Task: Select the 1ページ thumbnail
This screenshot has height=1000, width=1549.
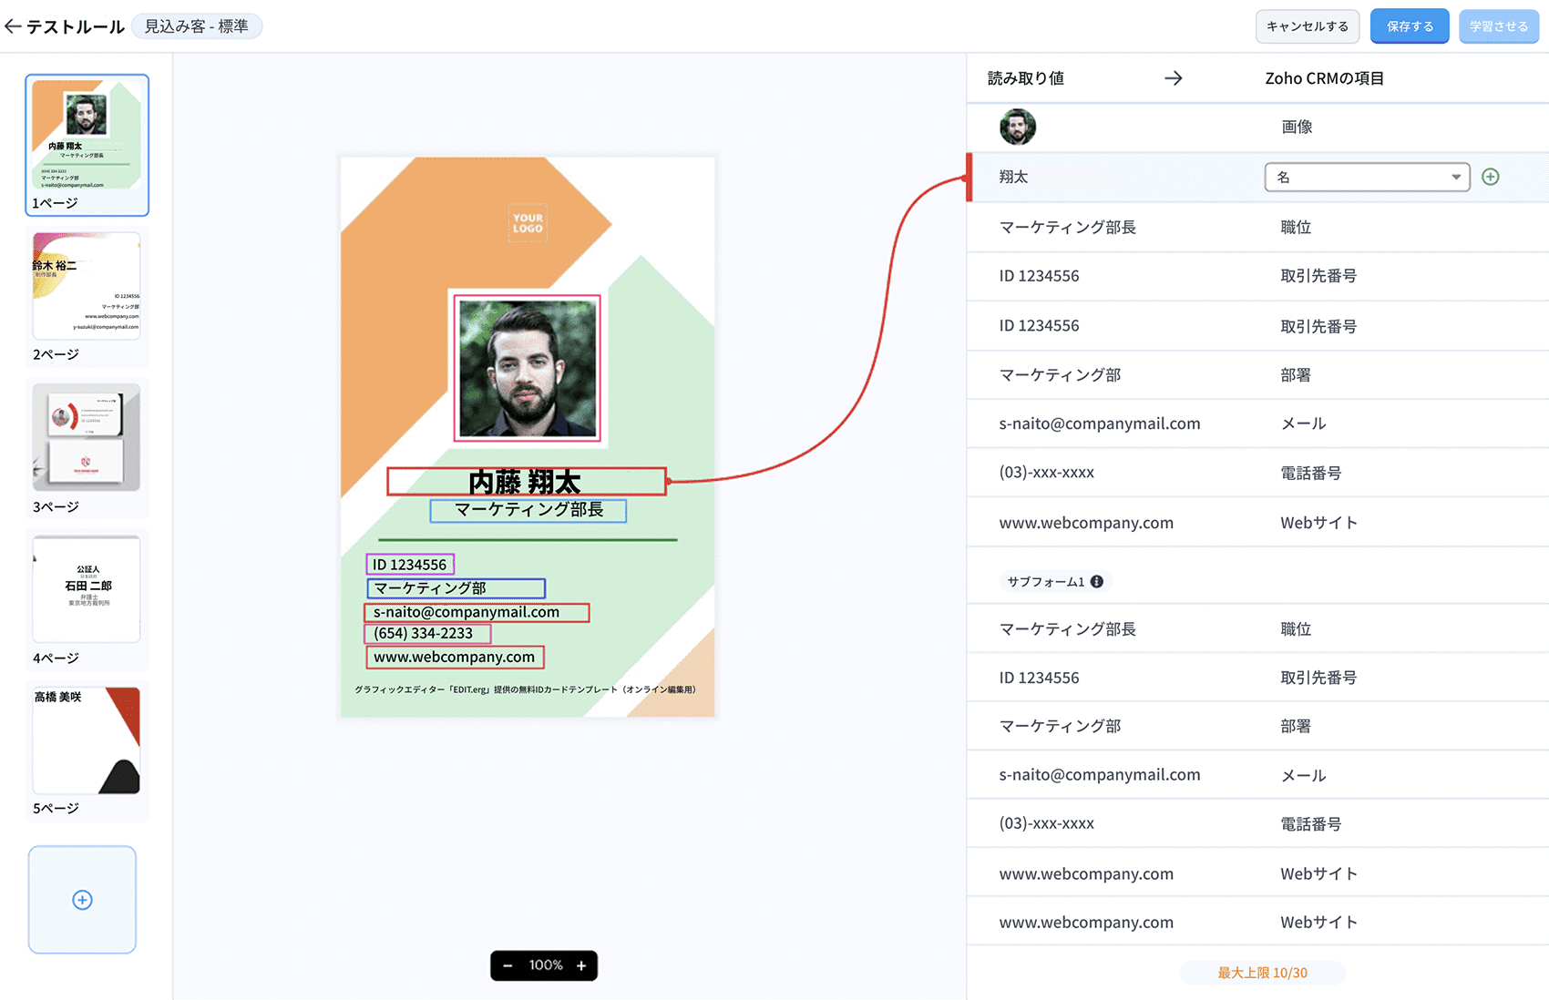Action: click(87, 145)
